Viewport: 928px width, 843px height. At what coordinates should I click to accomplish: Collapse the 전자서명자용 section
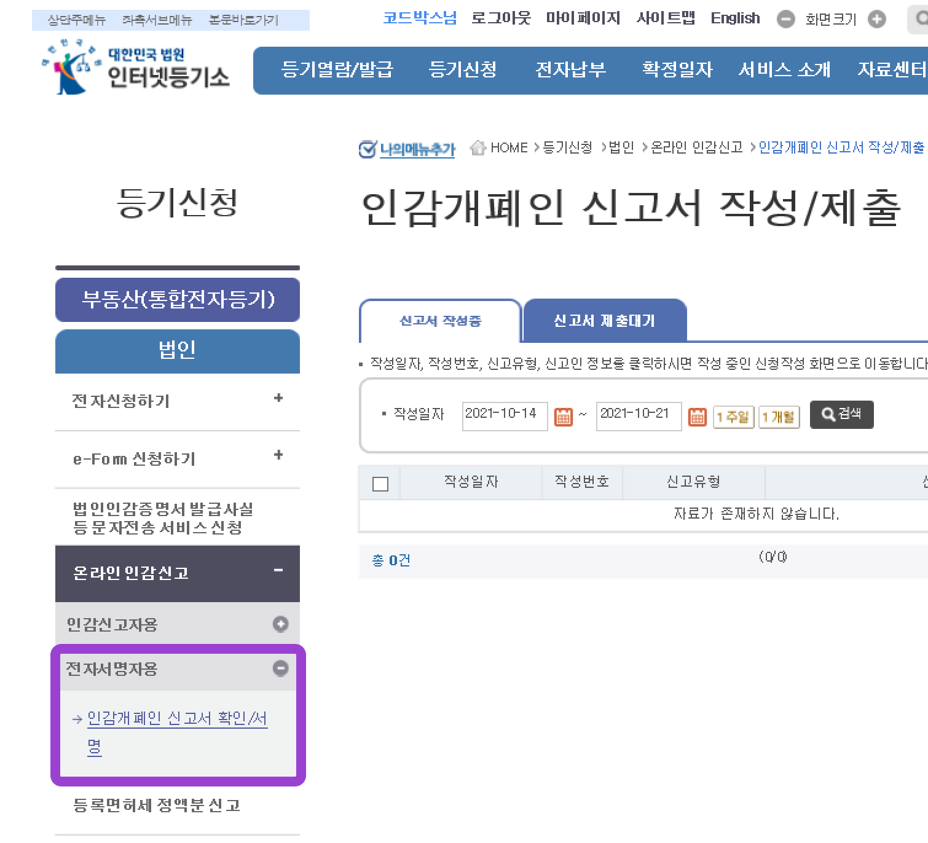pyautogui.click(x=280, y=669)
